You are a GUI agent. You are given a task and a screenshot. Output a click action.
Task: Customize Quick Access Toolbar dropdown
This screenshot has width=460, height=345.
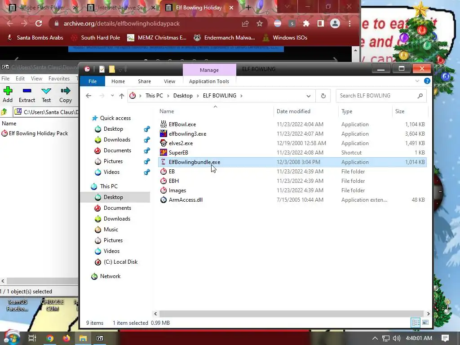pos(120,70)
